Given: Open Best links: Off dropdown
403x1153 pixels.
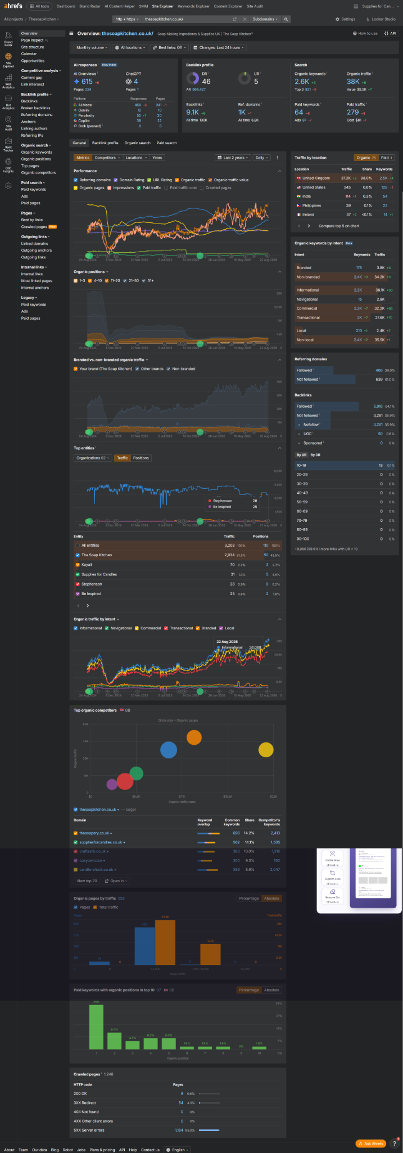Looking at the screenshot, I should point(170,47).
